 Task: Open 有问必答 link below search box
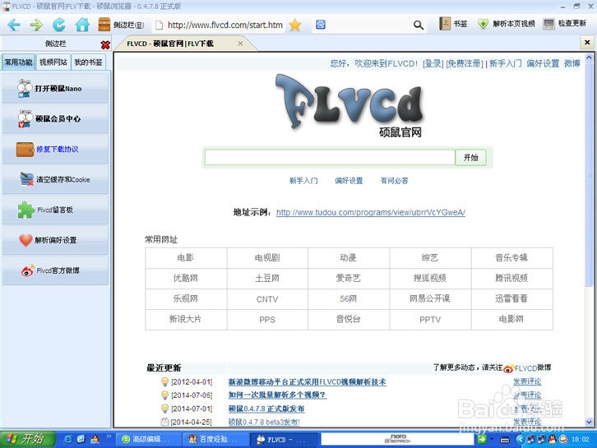tap(394, 181)
